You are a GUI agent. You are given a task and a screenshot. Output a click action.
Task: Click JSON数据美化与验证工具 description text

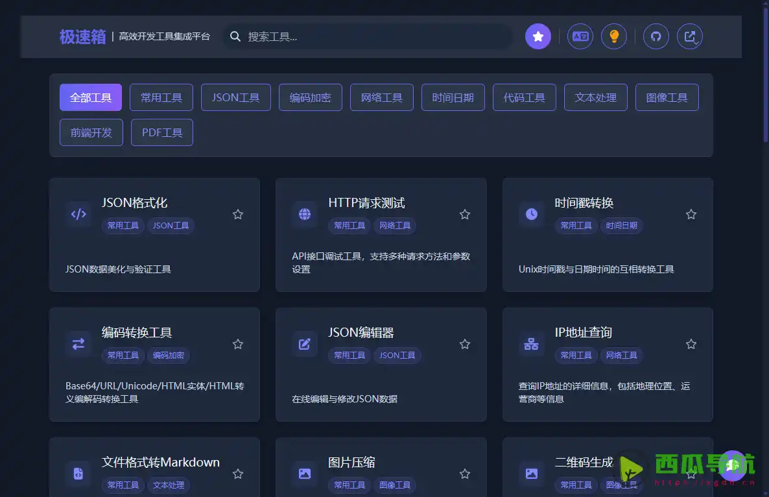pyautogui.click(x=118, y=269)
